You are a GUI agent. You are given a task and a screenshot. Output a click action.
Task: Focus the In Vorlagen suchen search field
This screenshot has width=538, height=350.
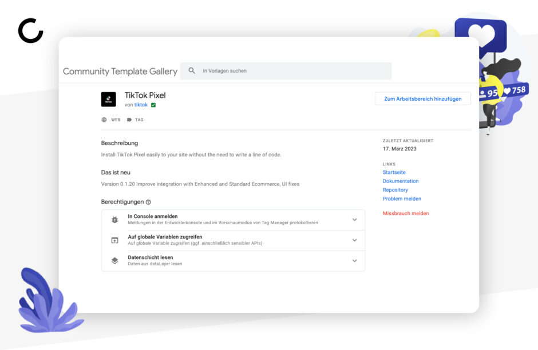point(286,71)
